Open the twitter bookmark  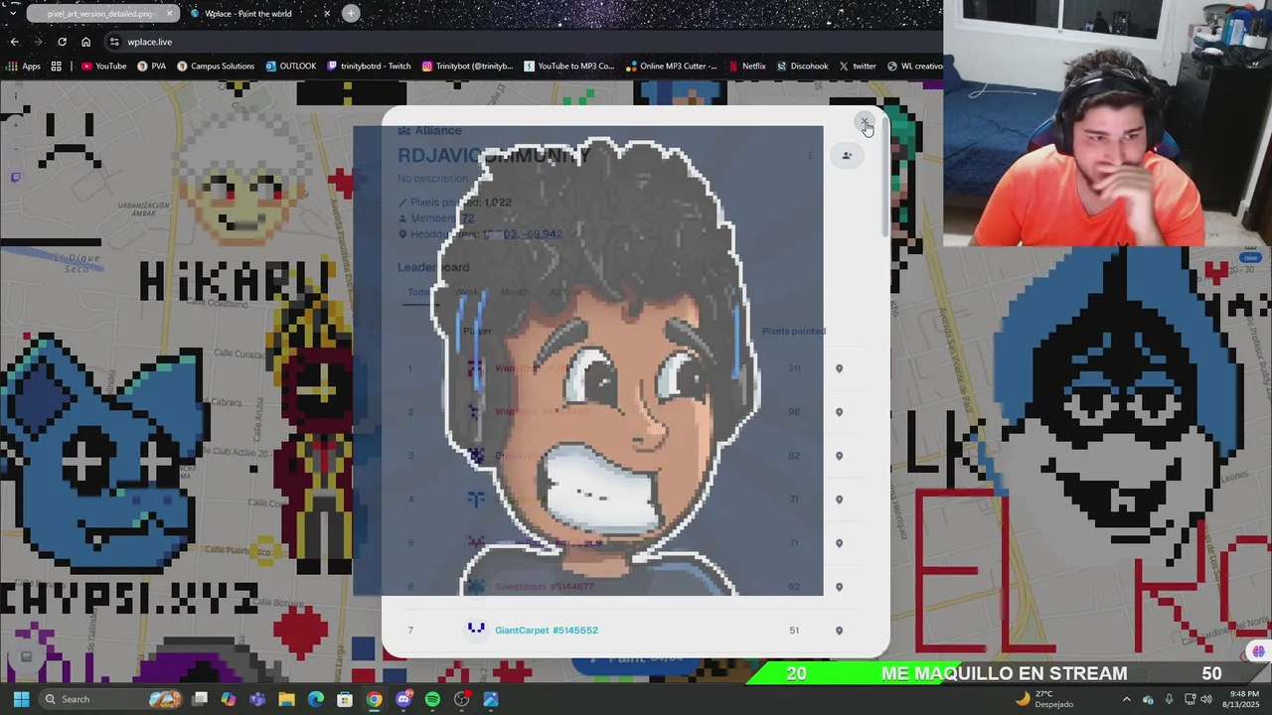click(857, 67)
